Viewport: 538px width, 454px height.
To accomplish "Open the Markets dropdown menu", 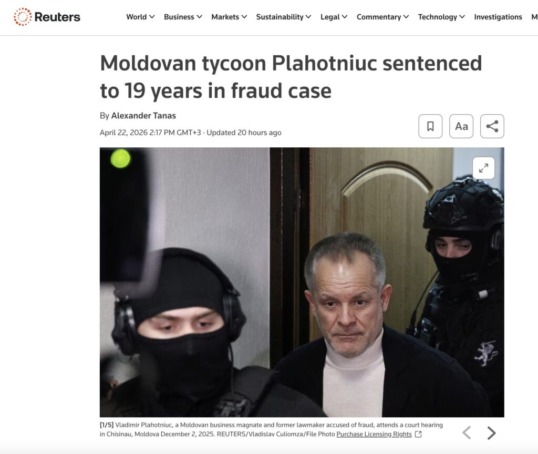I will [x=229, y=17].
